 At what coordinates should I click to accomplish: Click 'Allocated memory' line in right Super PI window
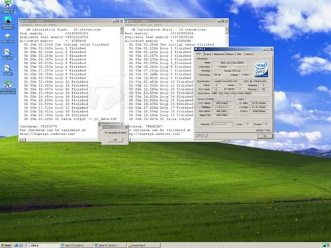click(x=158, y=41)
